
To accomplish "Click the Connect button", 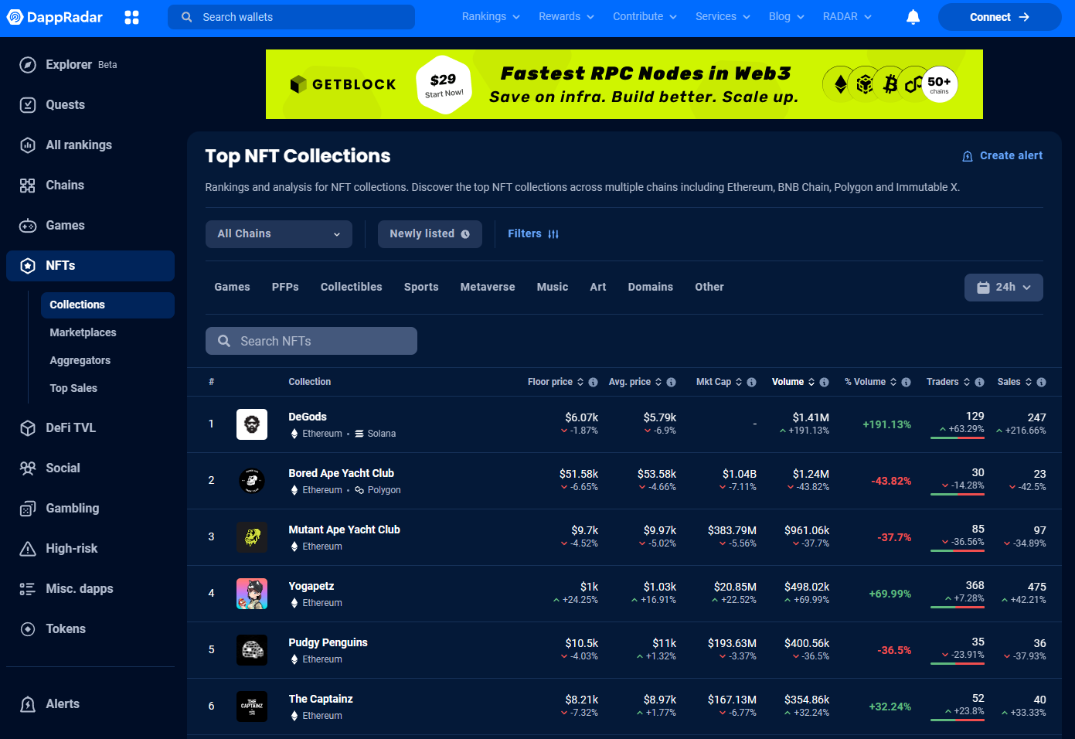I will pyautogui.click(x=999, y=17).
